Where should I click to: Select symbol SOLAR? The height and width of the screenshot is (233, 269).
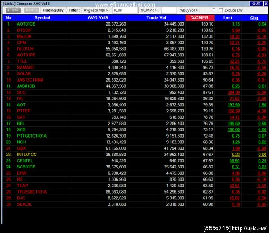tap(24, 74)
